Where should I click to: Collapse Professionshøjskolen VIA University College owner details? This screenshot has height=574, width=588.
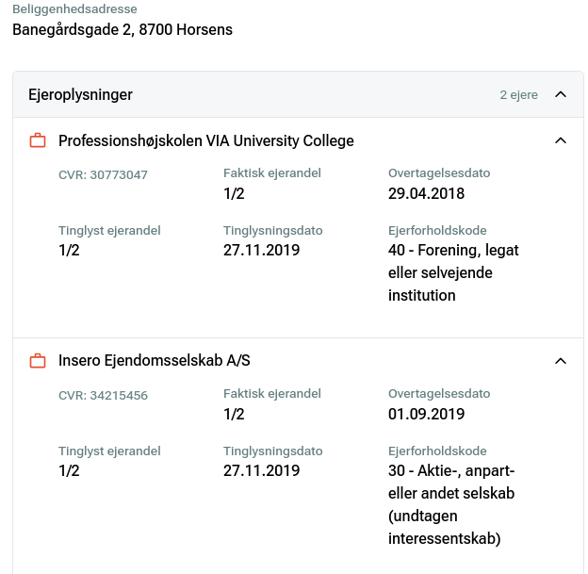561,141
